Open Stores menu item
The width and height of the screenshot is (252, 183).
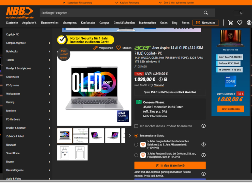point(185,23)
